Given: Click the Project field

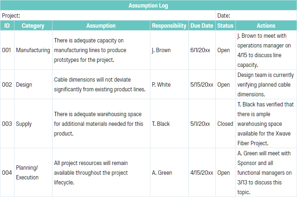Looking at the screenshot, I should (108, 15).
